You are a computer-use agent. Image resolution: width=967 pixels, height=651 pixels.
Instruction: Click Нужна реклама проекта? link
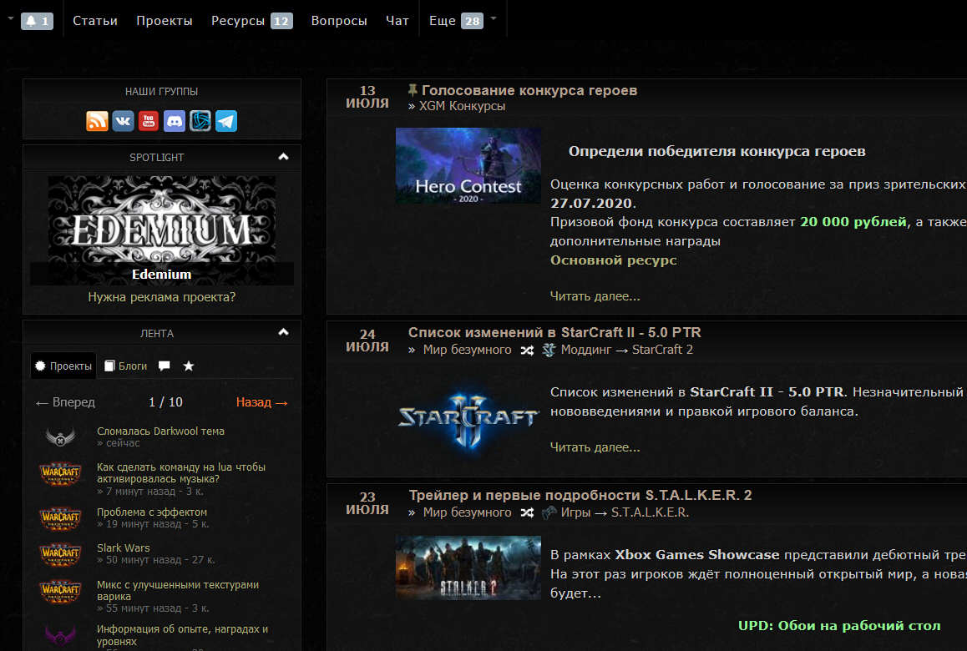tap(161, 297)
